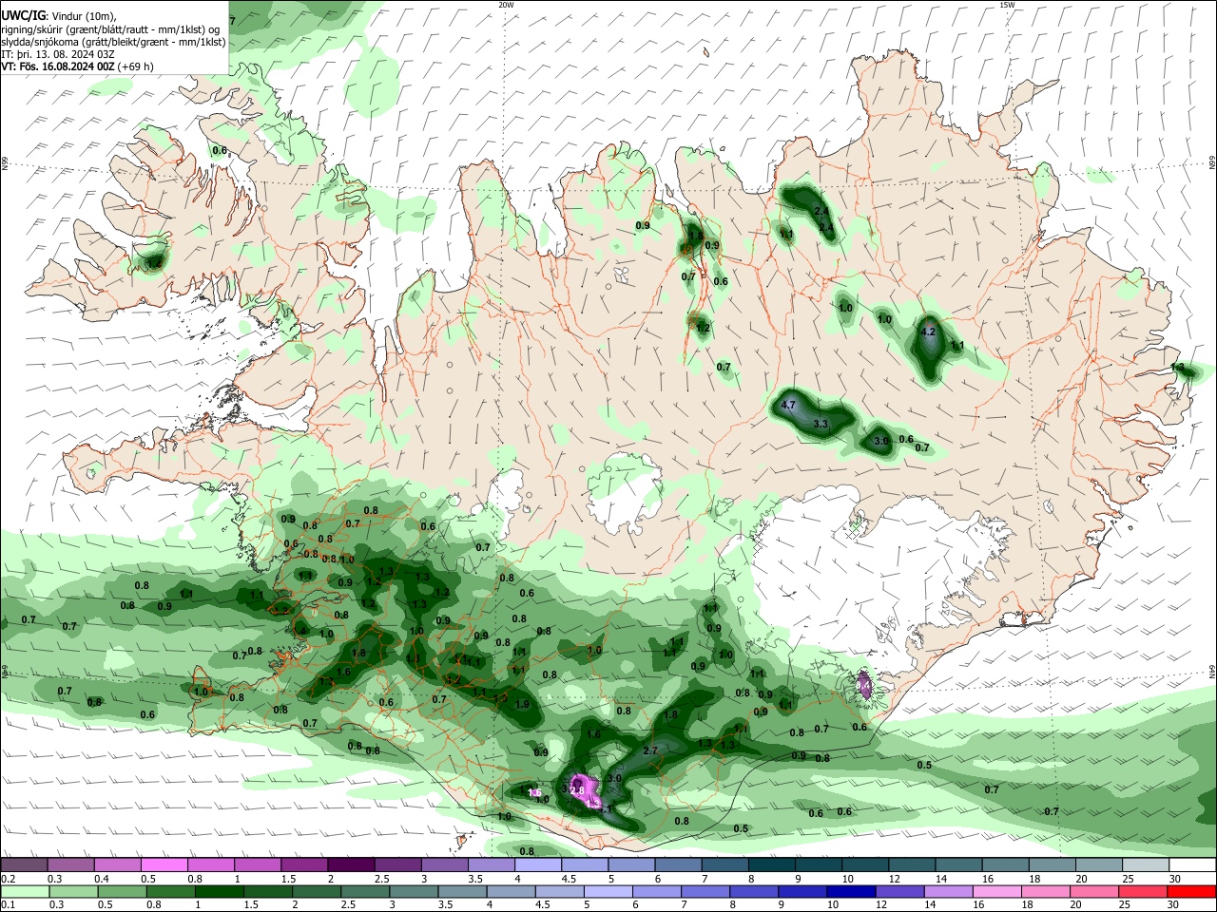Click the '66N' latitude label on right edge

tap(1212, 164)
